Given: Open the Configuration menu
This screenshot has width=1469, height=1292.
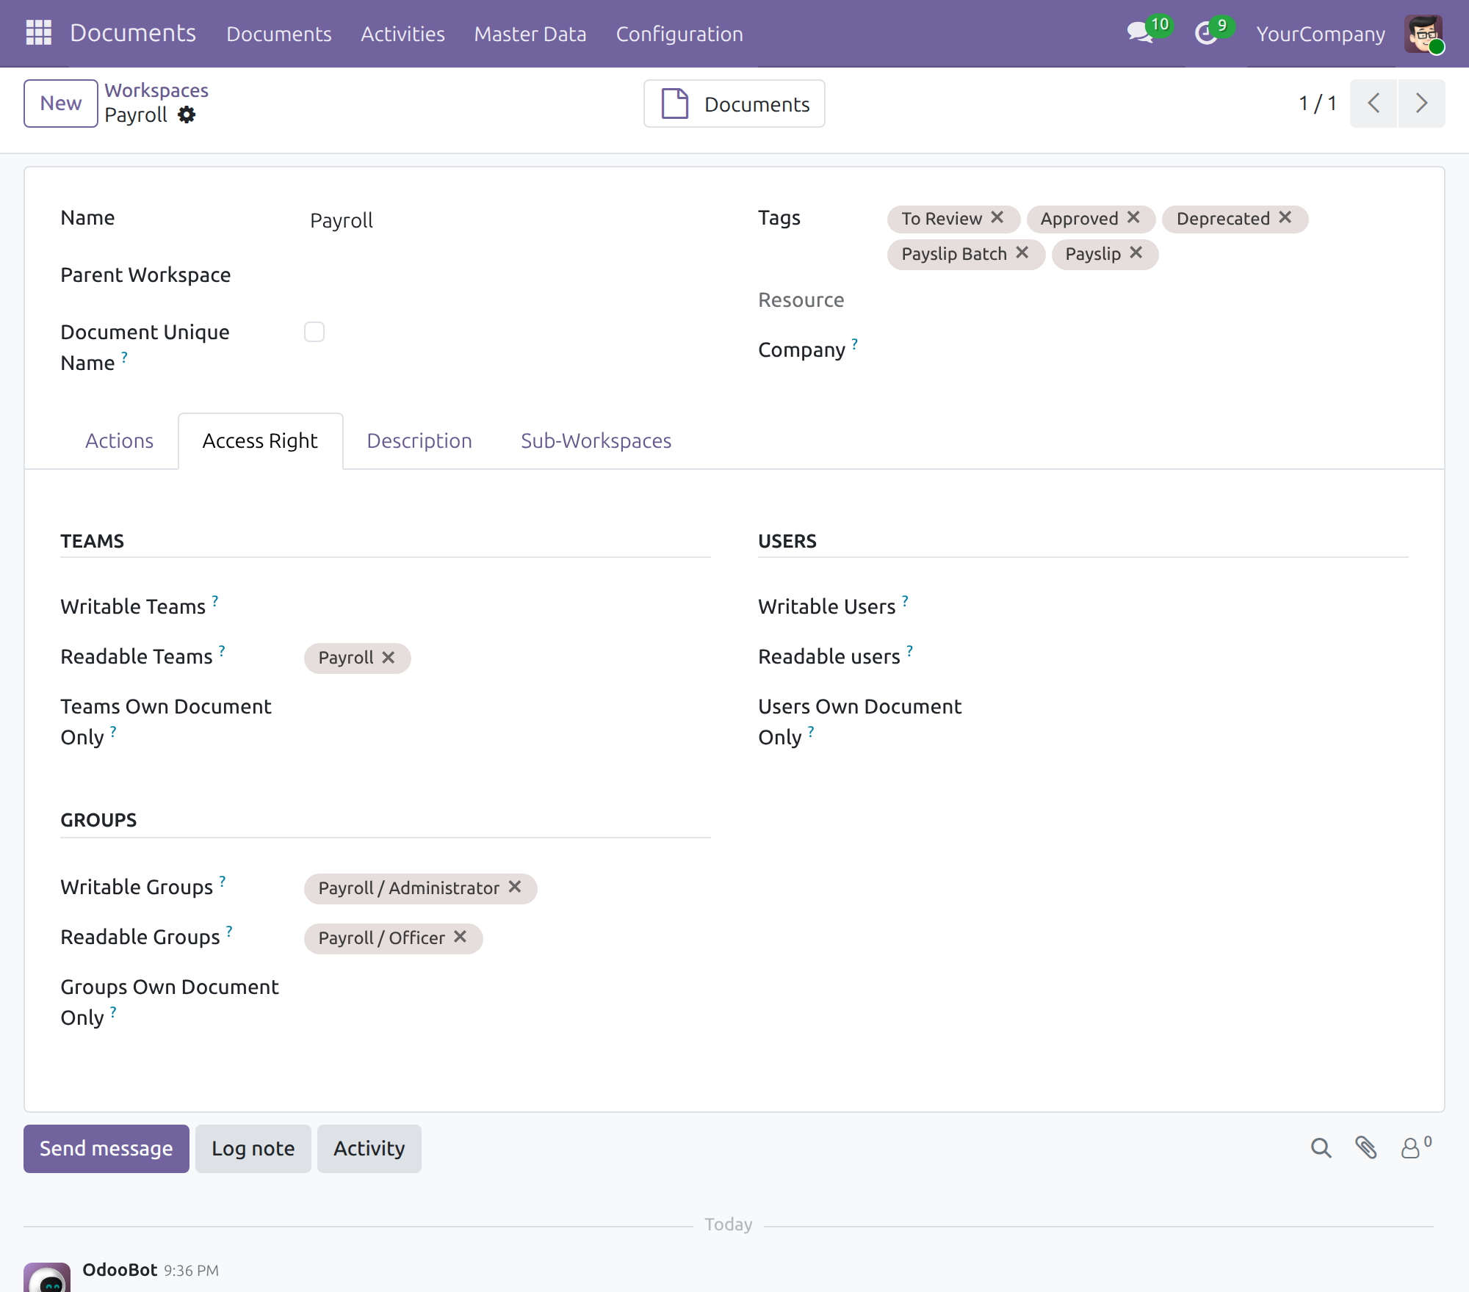Looking at the screenshot, I should click(679, 34).
